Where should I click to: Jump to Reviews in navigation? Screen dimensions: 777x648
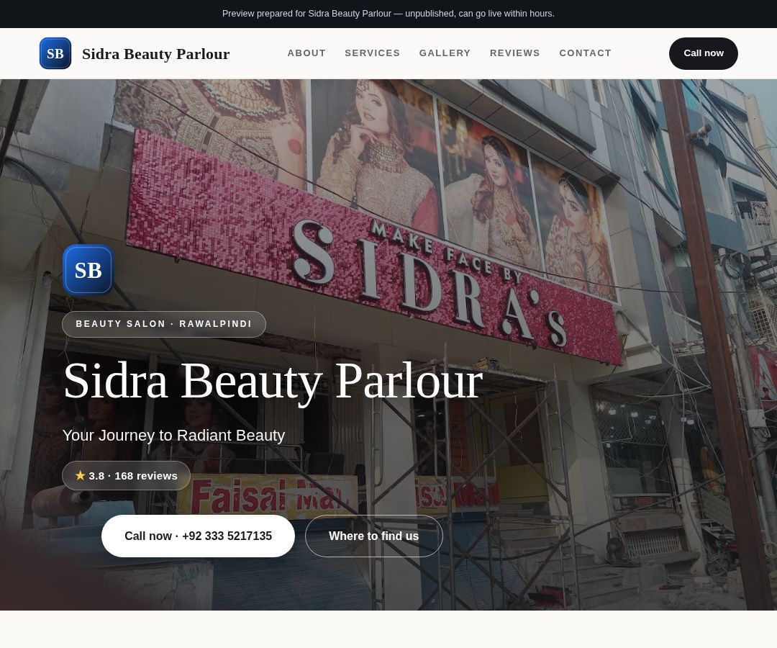coord(515,53)
